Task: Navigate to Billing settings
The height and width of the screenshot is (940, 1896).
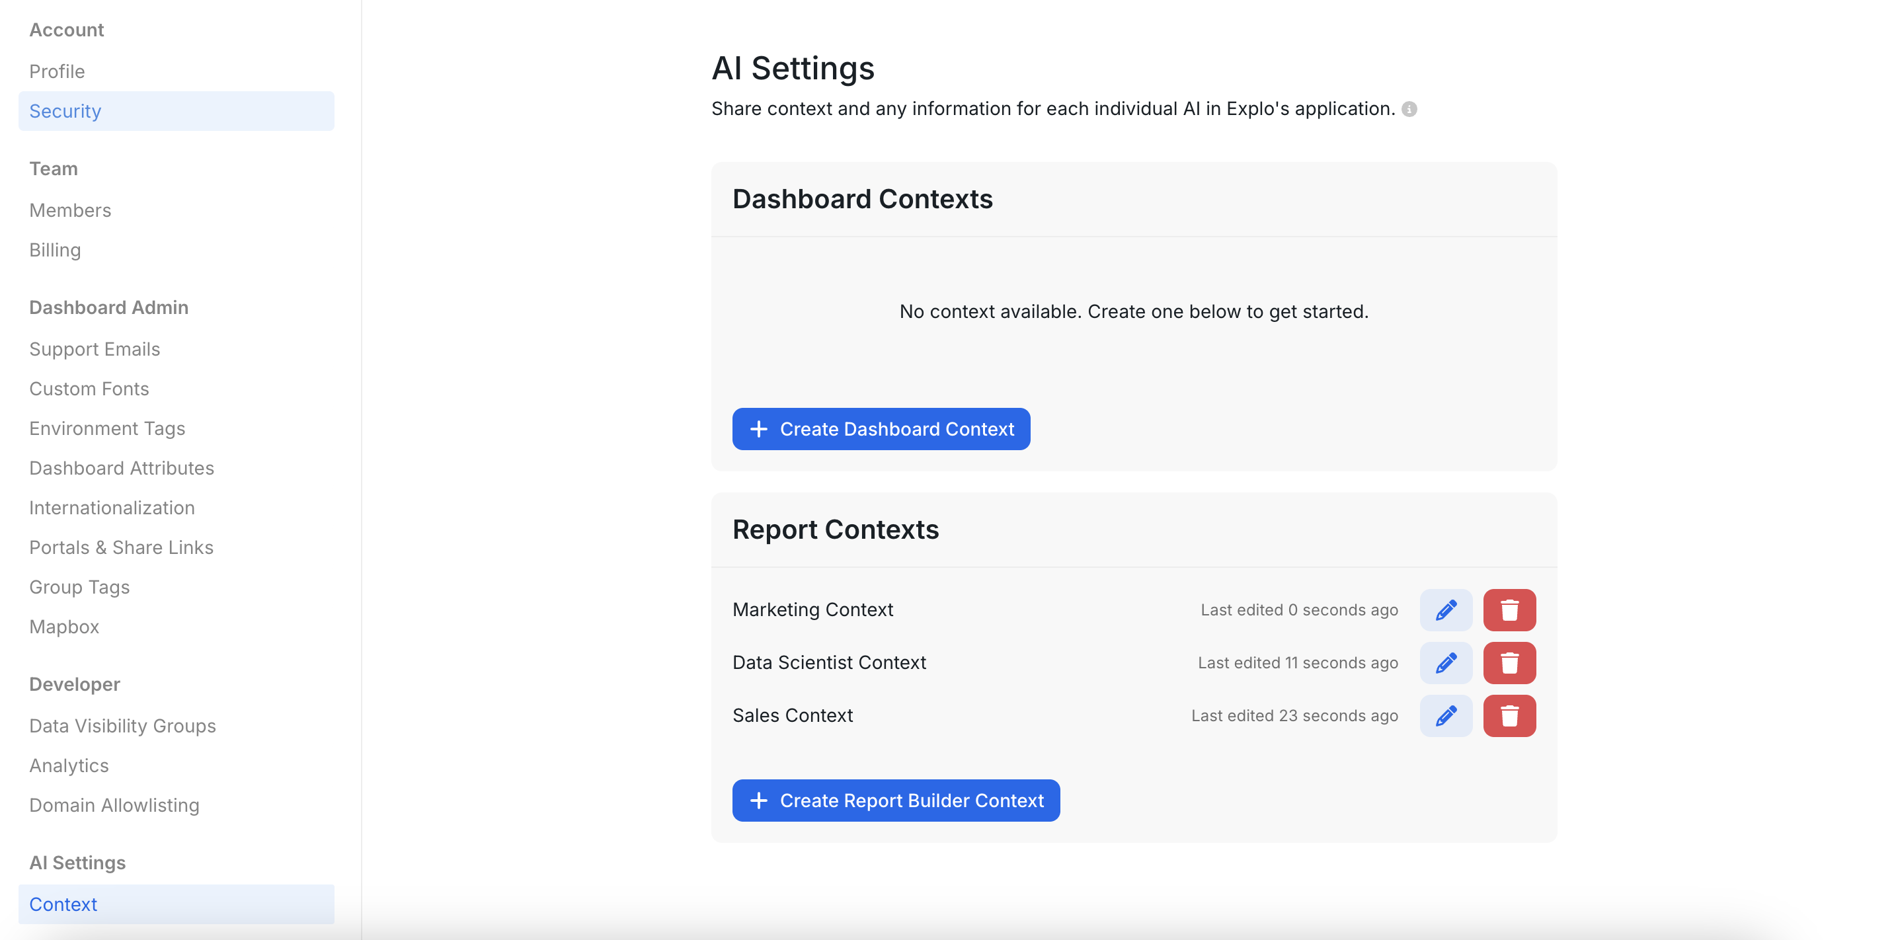Action: [x=54, y=251]
